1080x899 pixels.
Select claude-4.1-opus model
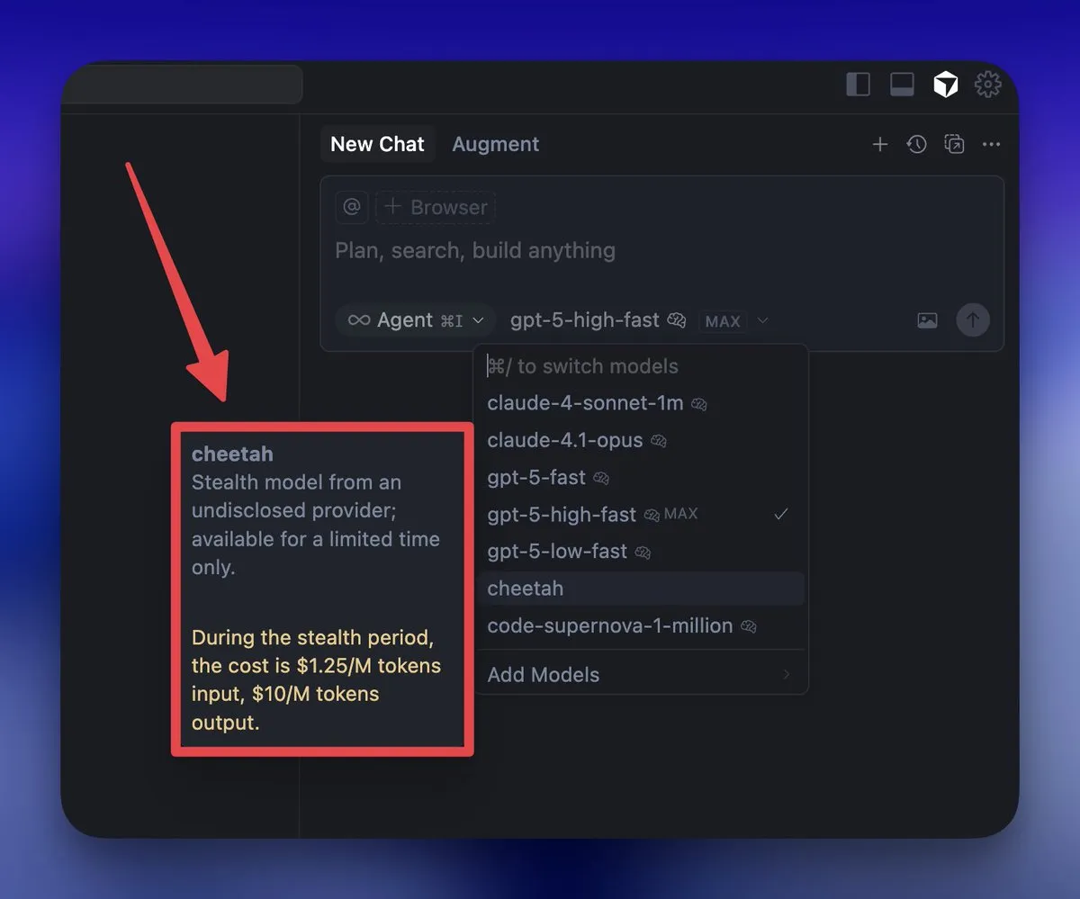pyautogui.click(x=565, y=441)
